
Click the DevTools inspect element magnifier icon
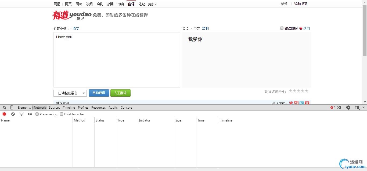coord(5,108)
